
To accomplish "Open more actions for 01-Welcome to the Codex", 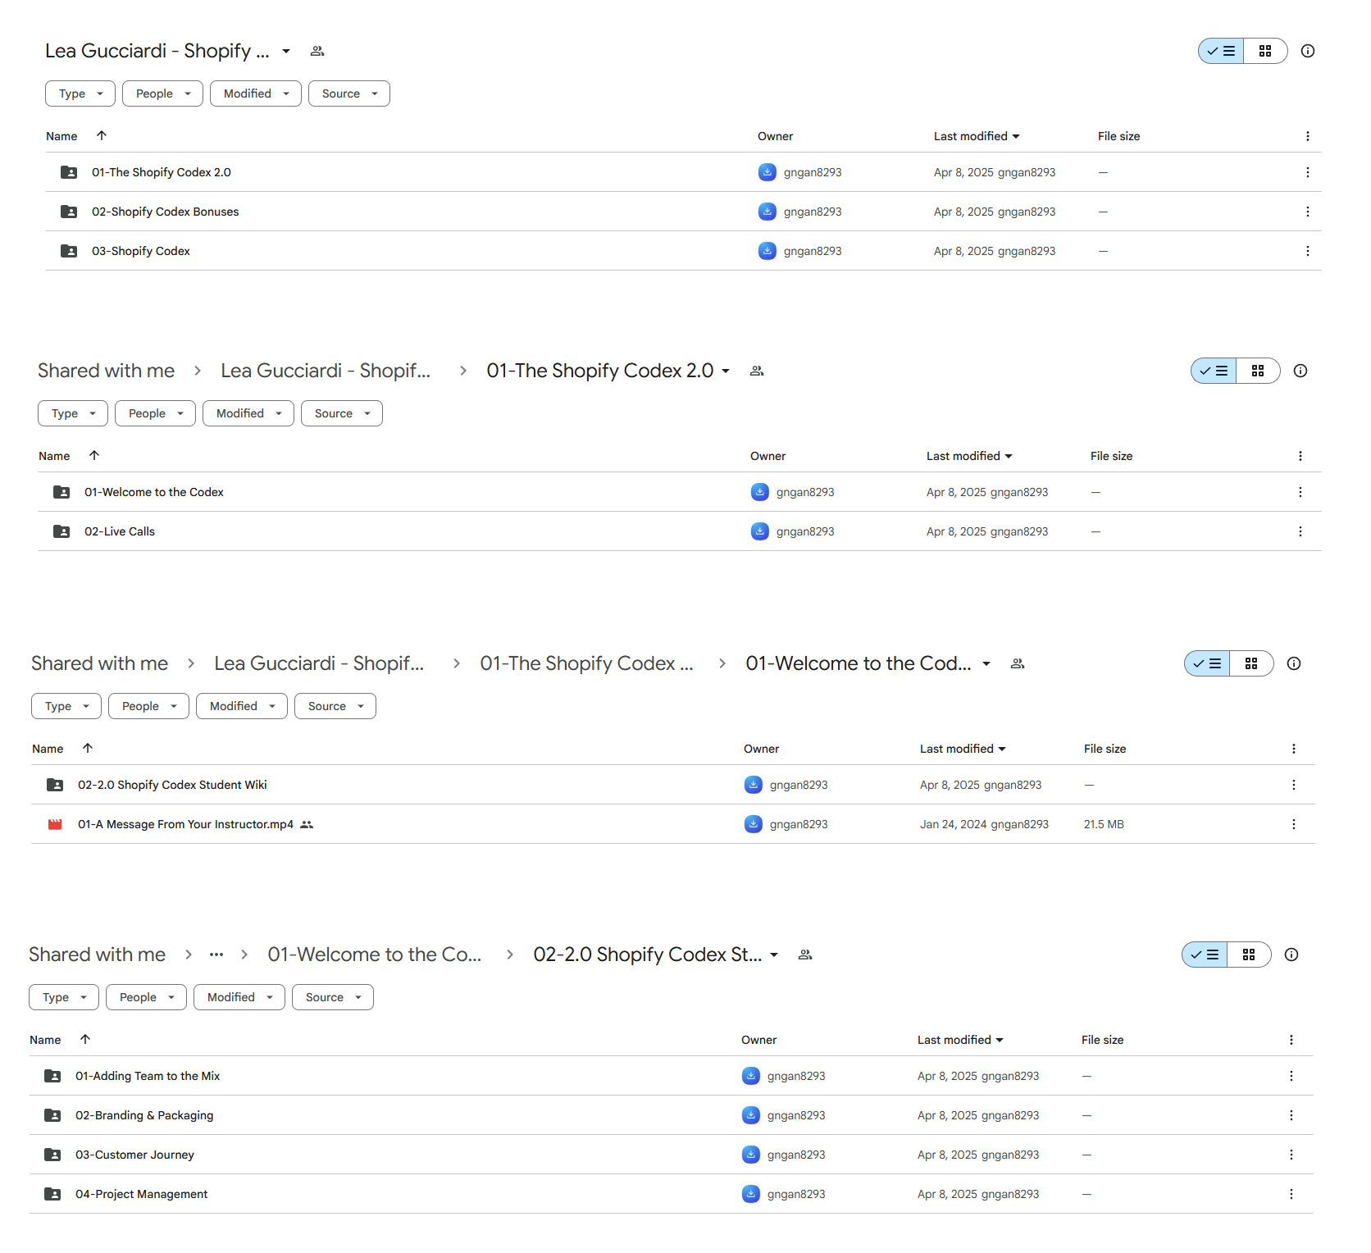I will [1300, 492].
